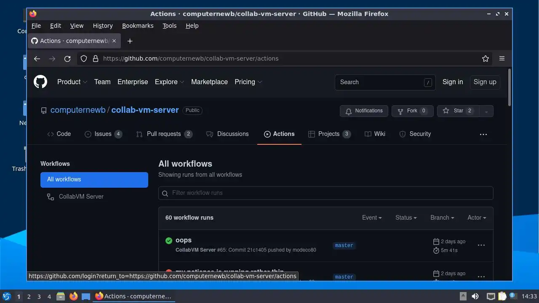The width and height of the screenshot is (539, 303).
Task: Select CollabVM Server workflow in sidebar
Action: pos(94,197)
